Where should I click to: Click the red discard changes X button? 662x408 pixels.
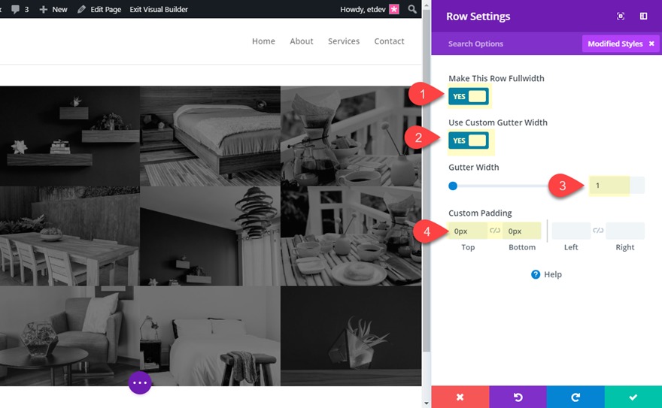(460, 397)
